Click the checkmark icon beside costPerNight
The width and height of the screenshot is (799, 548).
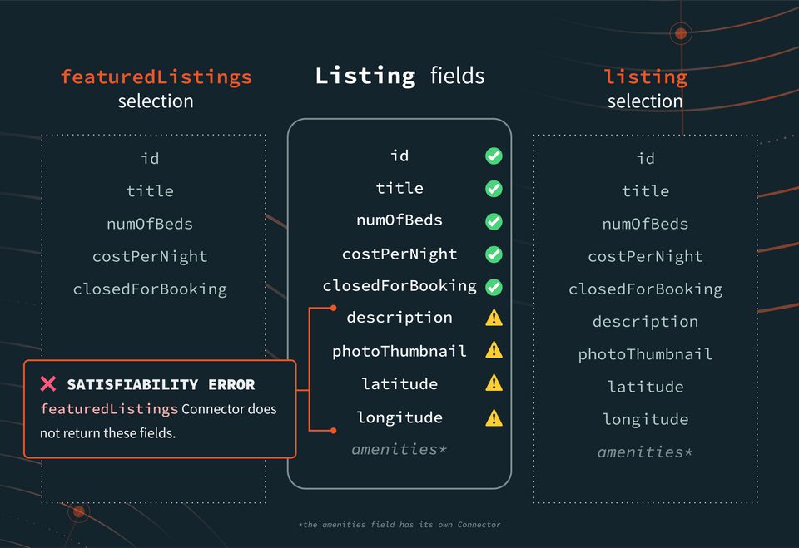point(494,254)
